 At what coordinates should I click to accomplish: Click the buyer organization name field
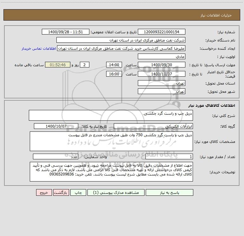121,40
